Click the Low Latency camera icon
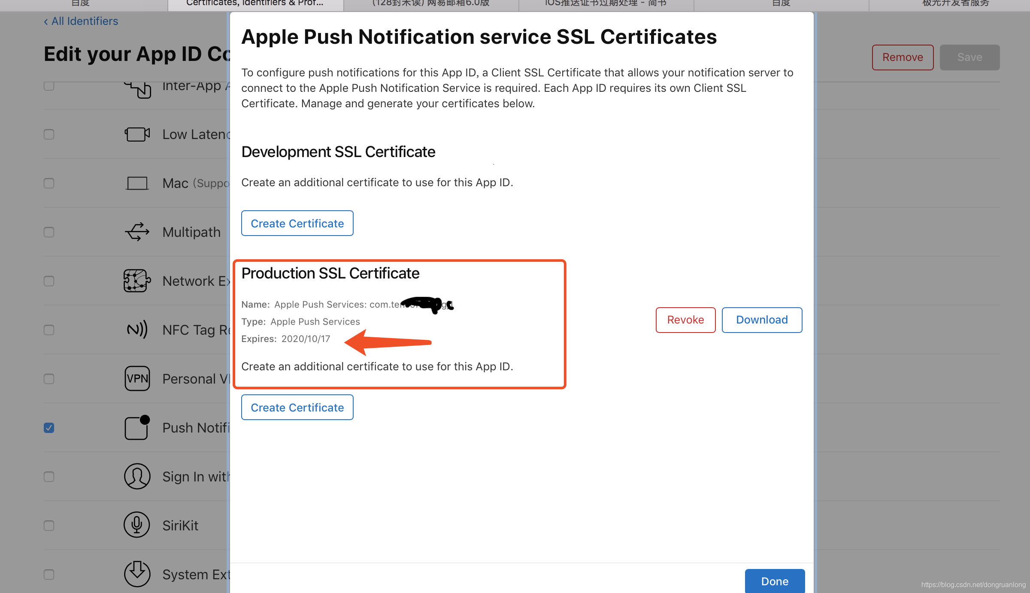Viewport: 1030px width, 593px height. [x=137, y=134]
